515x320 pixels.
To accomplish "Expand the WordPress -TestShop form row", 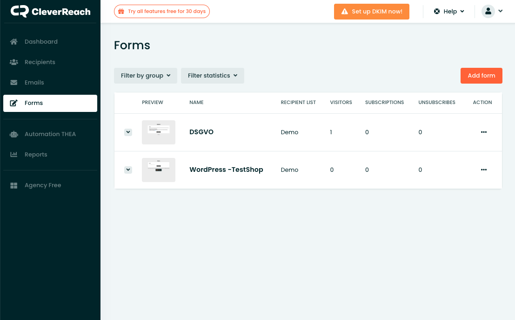I will [128, 170].
